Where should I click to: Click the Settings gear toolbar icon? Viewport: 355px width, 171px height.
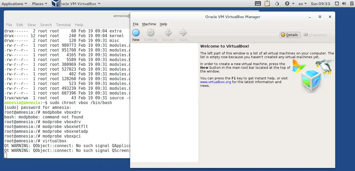pyautogui.click(x=151, y=33)
